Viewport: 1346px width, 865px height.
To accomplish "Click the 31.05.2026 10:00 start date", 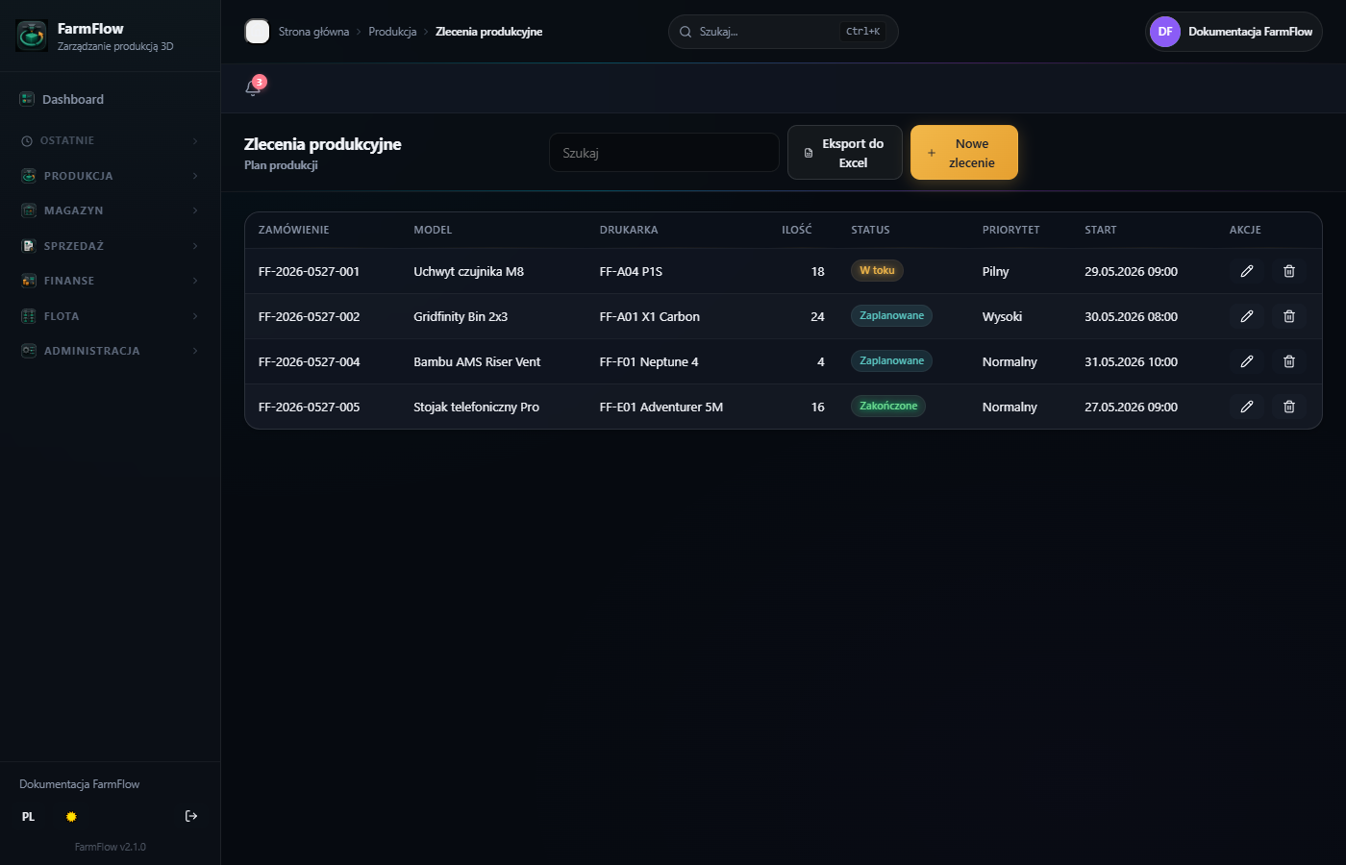I will 1132,361.
